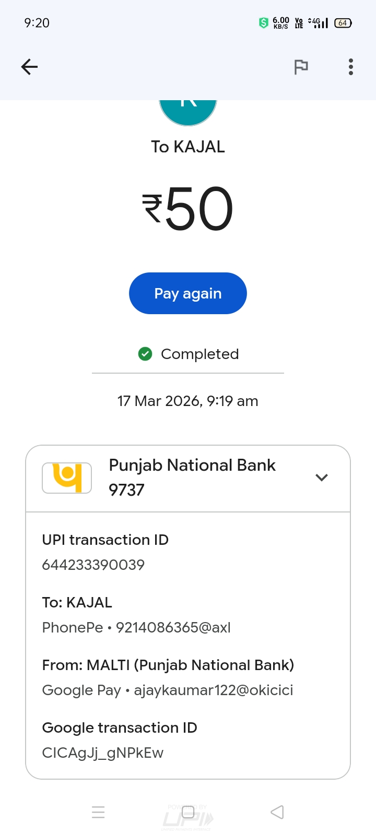376x835 pixels.
Task: Tap the report flag icon
Action: tap(301, 67)
